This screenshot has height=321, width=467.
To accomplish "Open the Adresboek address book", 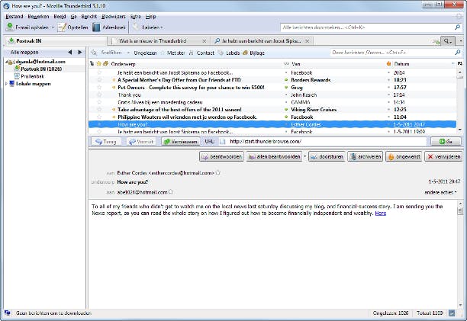I will click(109, 27).
